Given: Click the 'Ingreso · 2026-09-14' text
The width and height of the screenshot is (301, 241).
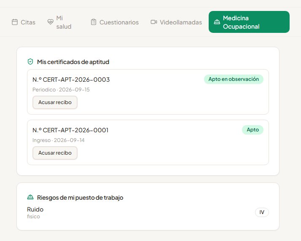Looking at the screenshot, I should click(x=58, y=140).
